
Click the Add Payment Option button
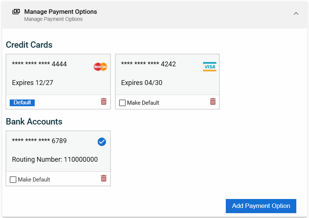pos(261,206)
